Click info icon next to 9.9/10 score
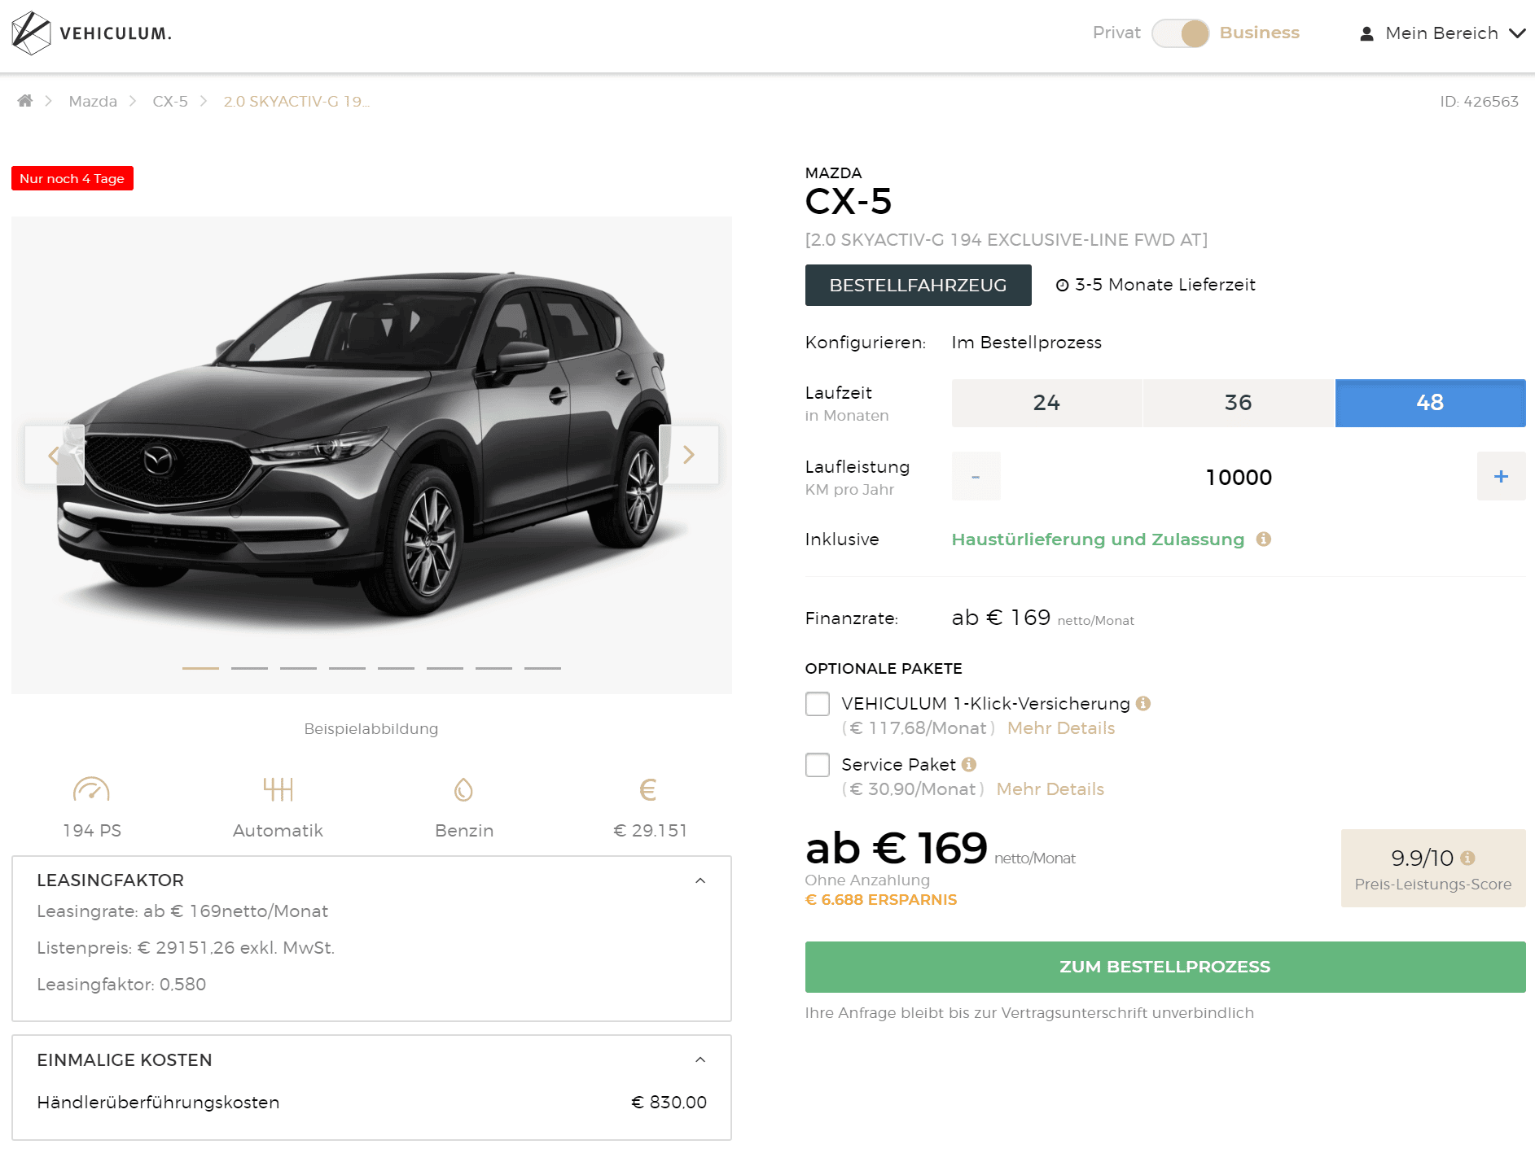Screen dimensions: 1535x1162 (1468, 858)
